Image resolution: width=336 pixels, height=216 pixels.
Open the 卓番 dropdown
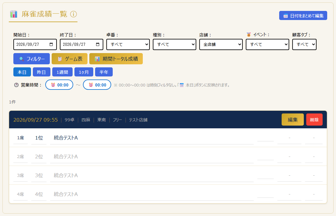point(128,45)
